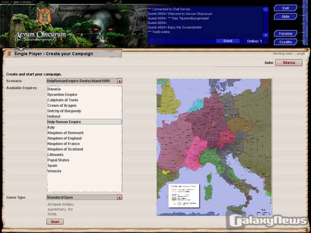311x233 pixels.
Task: Pick Kingdom of Denmark
Action: pyautogui.click(x=84, y=133)
